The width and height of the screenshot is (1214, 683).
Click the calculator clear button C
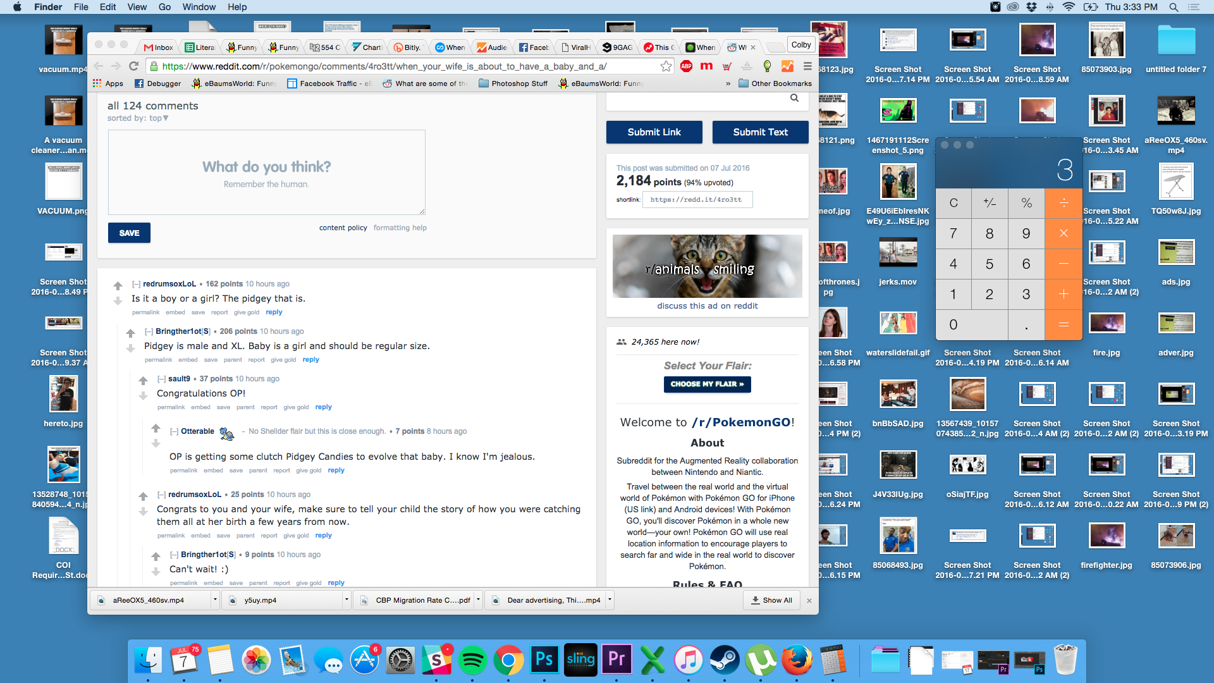point(953,202)
